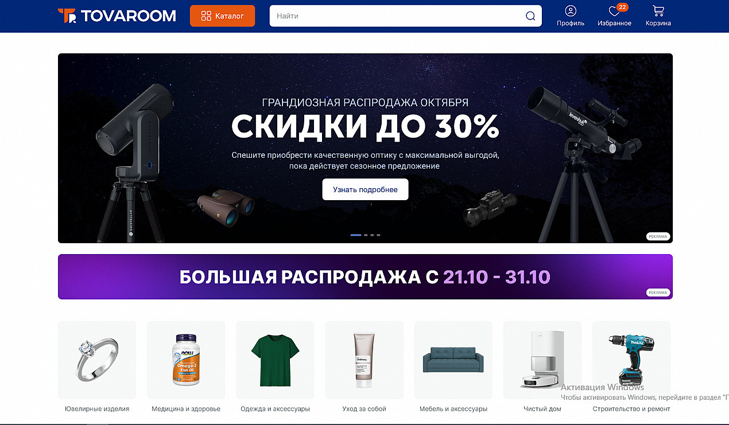
Task: Open the Уход за собой category
Action: [364, 360]
